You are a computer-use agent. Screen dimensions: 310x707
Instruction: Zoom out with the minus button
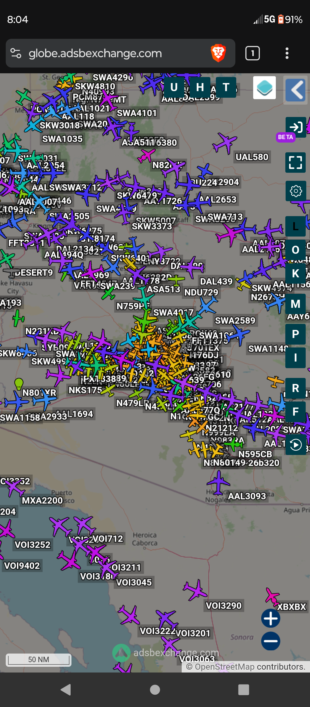point(271,641)
